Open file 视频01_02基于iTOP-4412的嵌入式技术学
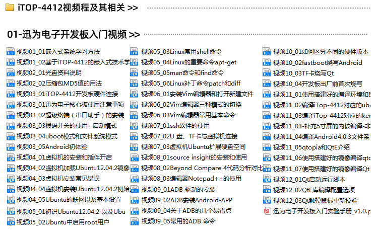The image size is (378, 236). 73,62
